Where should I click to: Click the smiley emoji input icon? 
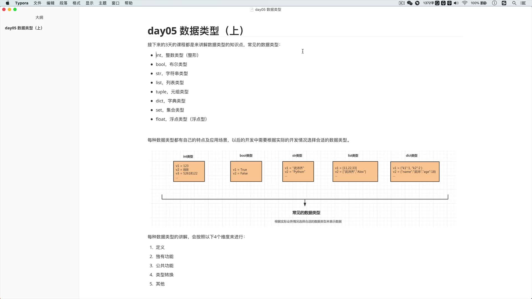coord(437,3)
